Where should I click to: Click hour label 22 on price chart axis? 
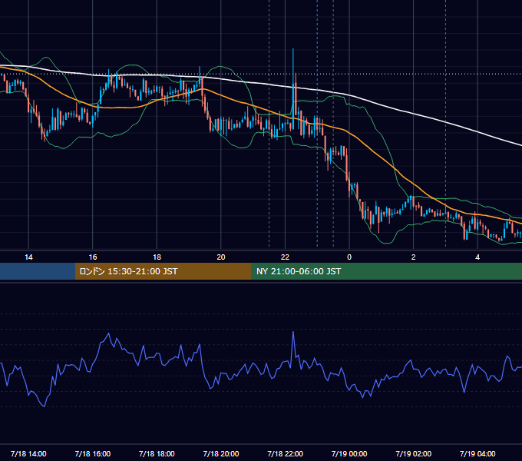click(285, 257)
